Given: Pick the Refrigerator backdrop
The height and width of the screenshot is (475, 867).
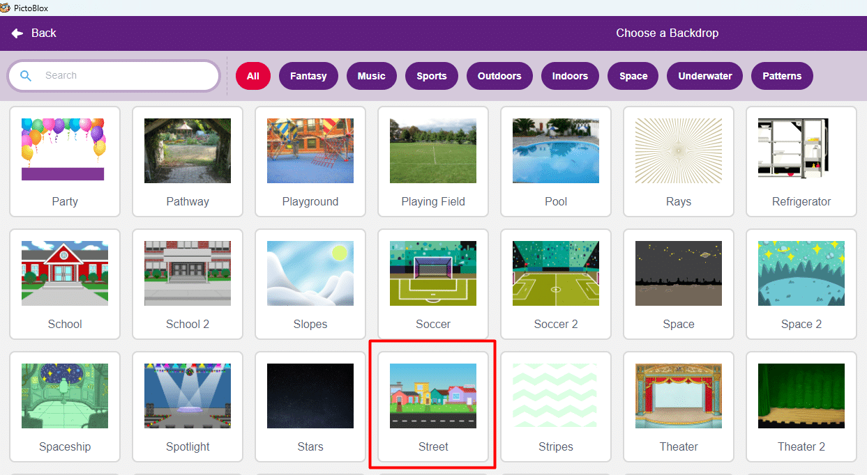Looking at the screenshot, I should [x=801, y=161].
